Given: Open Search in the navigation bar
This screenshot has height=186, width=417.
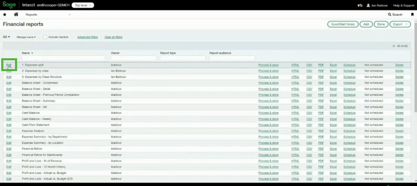Looking at the screenshot, I should (395, 15).
